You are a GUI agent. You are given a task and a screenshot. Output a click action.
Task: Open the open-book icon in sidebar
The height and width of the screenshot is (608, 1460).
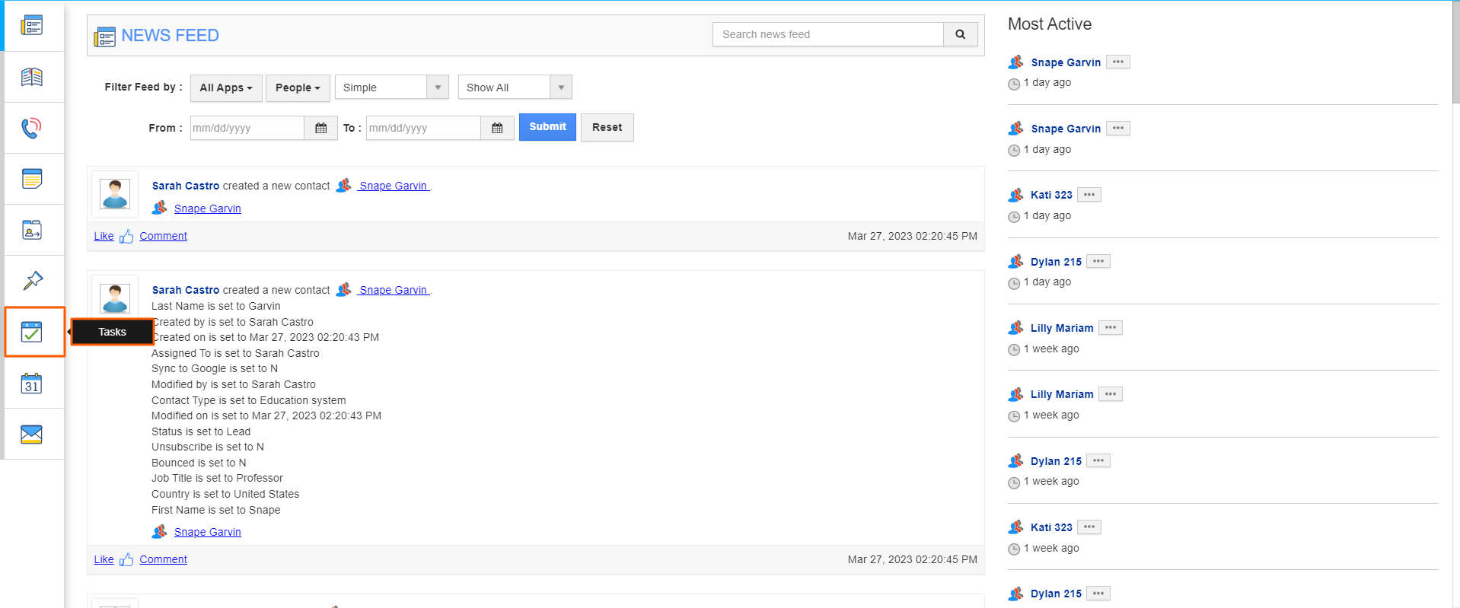click(x=32, y=77)
